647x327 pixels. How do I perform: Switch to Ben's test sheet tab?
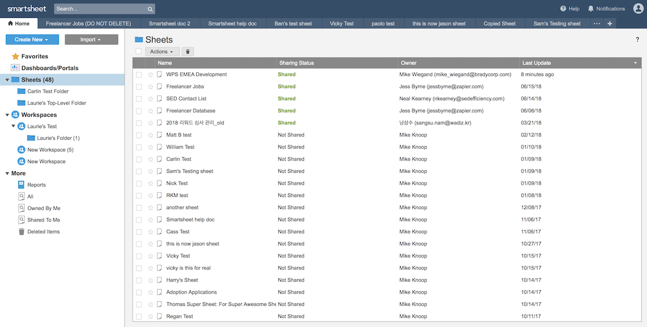(293, 24)
